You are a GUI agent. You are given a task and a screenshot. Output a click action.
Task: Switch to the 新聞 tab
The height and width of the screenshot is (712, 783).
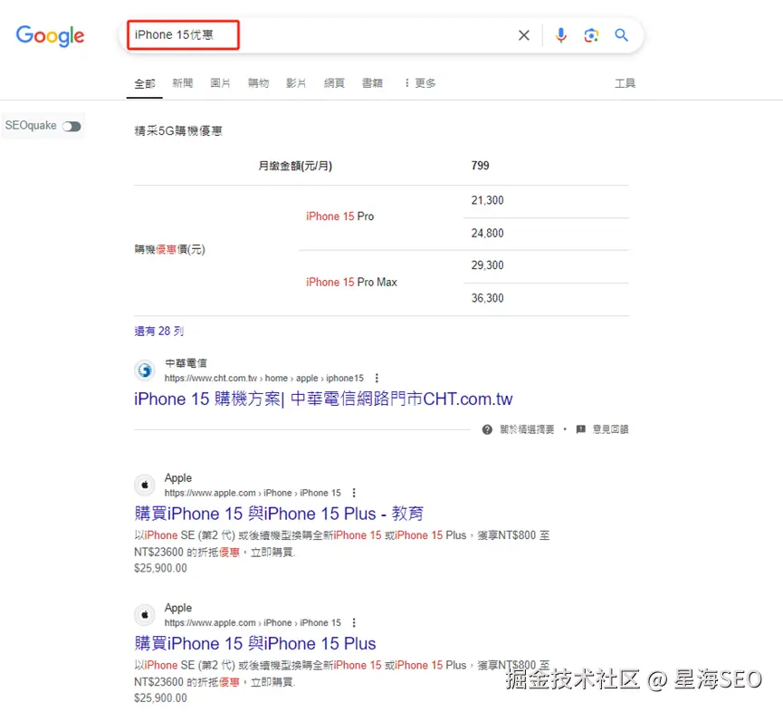(x=182, y=83)
